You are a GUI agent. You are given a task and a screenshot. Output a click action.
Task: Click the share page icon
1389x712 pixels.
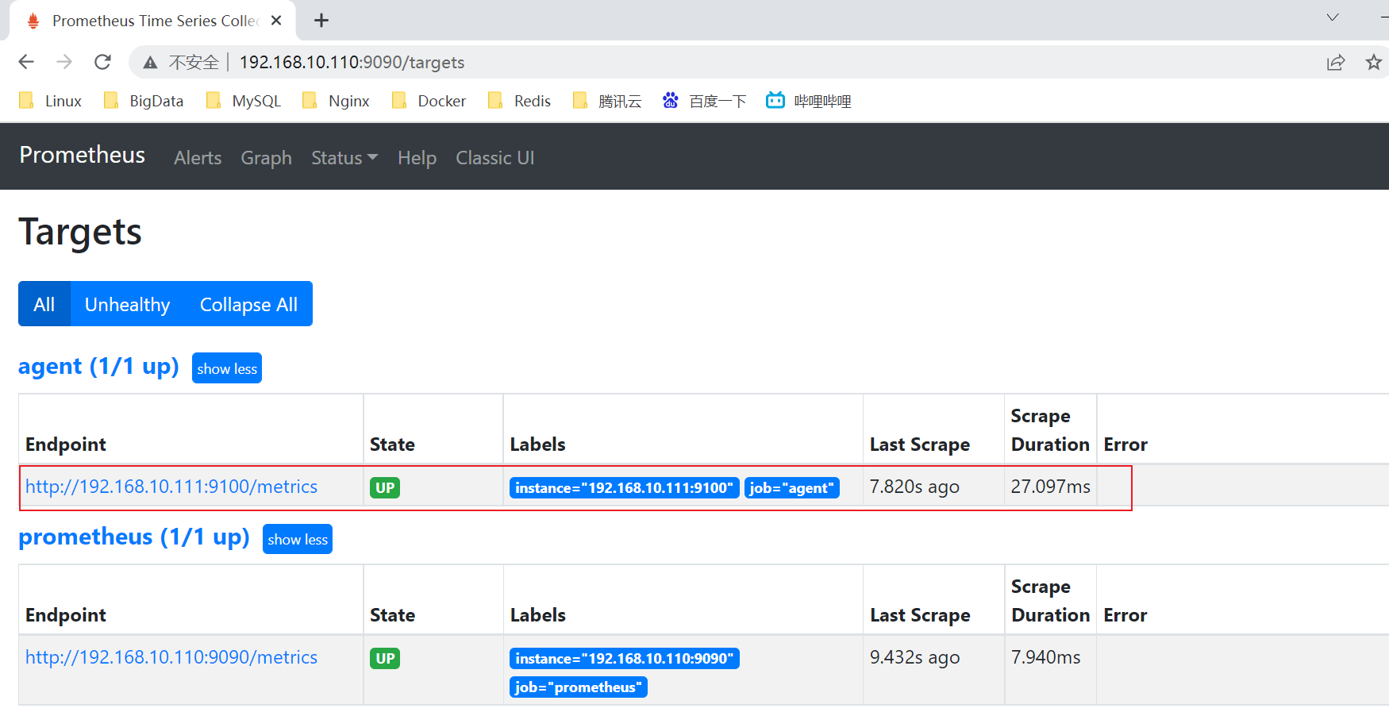click(1336, 62)
